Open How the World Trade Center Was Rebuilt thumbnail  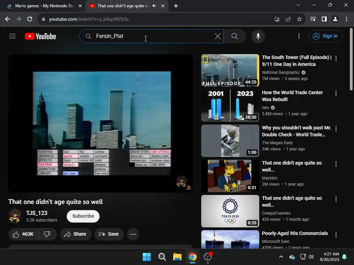click(230, 106)
